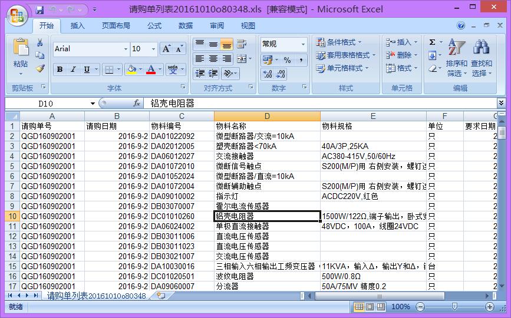Switch to the 插入 ribbon tab
The image size is (511, 318).
(x=78, y=26)
